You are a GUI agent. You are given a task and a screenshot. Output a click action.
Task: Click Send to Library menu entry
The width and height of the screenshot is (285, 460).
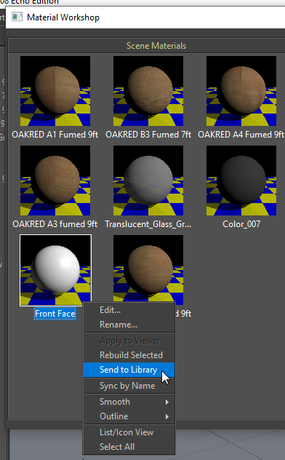(129, 370)
